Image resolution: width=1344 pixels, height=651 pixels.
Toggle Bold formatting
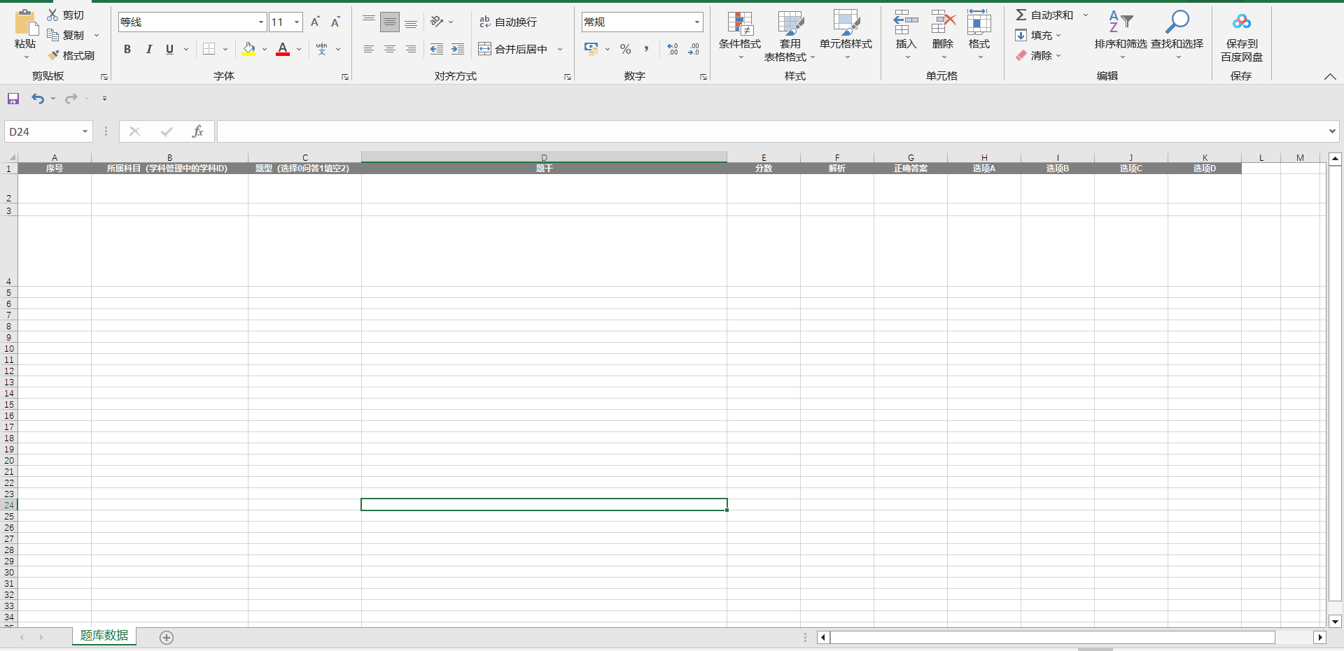click(x=127, y=49)
